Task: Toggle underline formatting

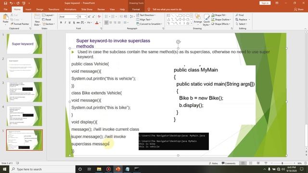Action: tap(69, 23)
